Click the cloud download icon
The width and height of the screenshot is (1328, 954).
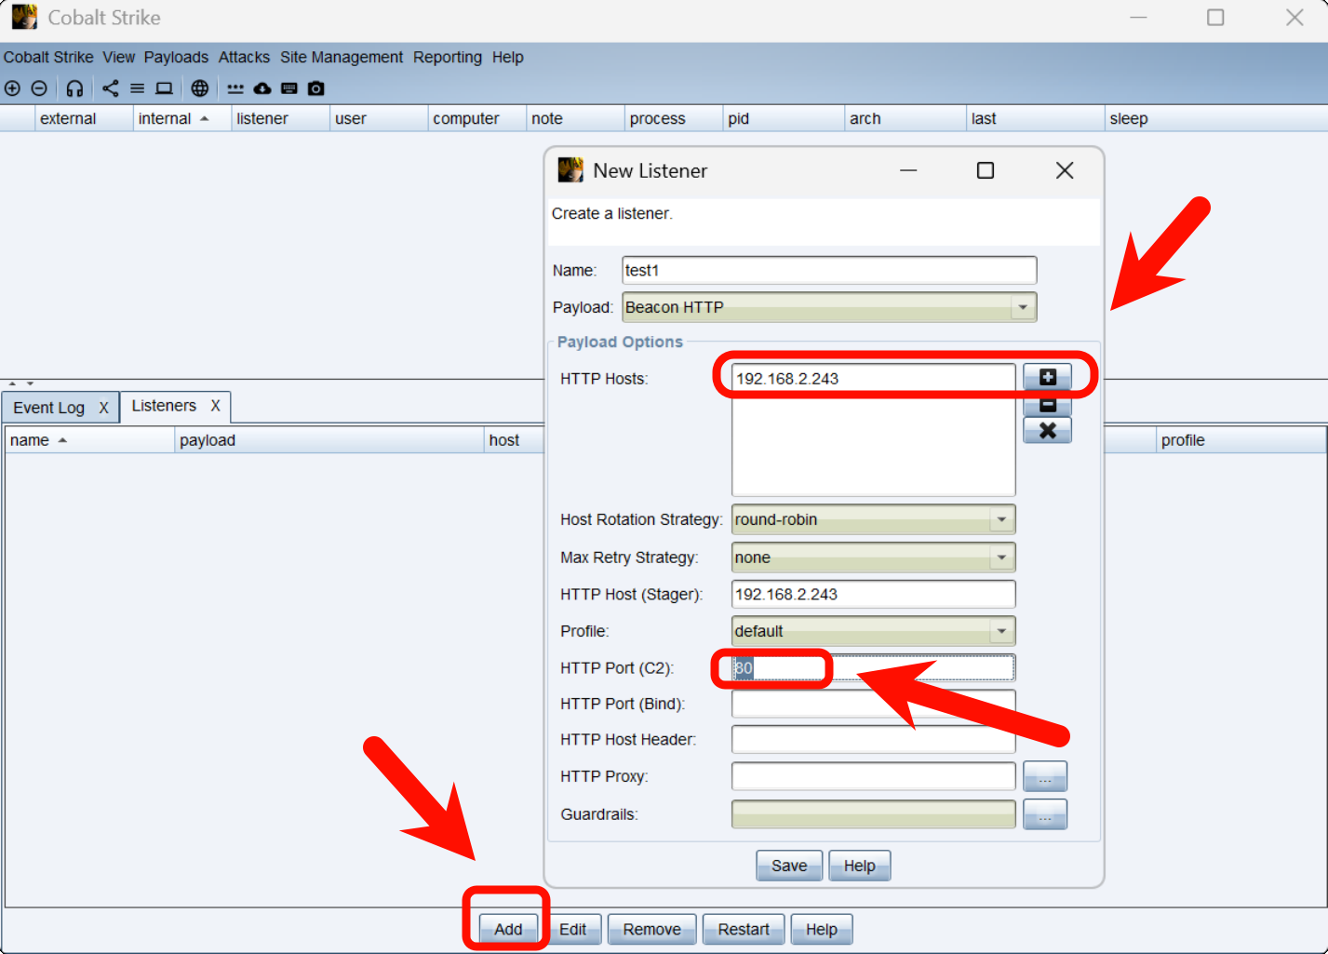point(262,88)
